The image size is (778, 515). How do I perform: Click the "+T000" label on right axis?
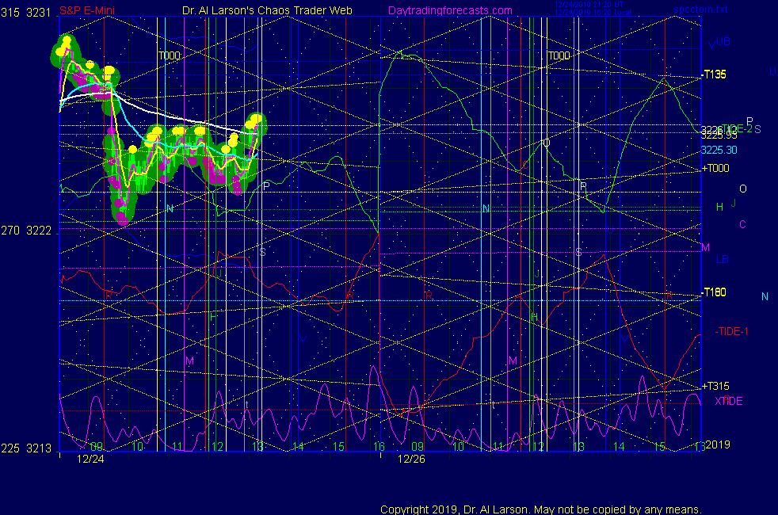coord(715,168)
